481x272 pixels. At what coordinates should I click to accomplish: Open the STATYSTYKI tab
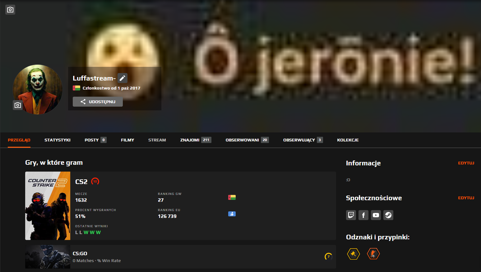tap(58, 140)
